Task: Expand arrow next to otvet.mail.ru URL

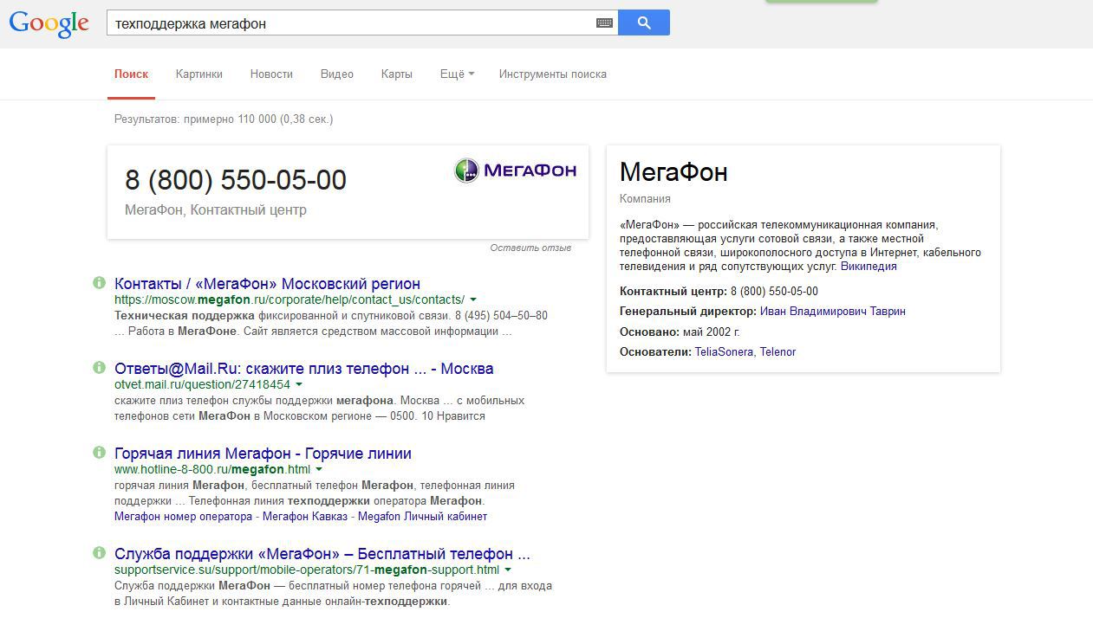Action: [299, 384]
